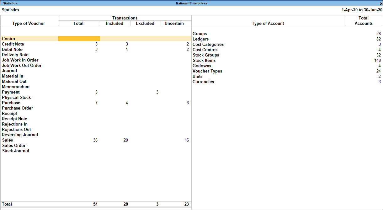The width and height of the screenshot is (383, 210).
Task: Click the Uncertain column header
Action: pyautogui.click(x=174, y=24)
